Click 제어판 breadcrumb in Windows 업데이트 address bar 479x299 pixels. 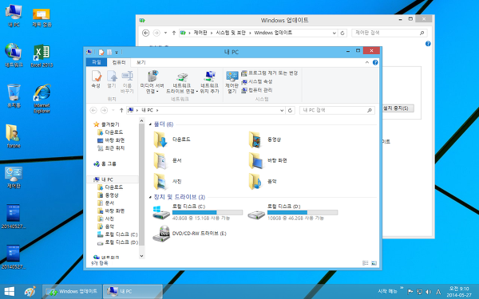pyautogui.click(x=200, y=33)
